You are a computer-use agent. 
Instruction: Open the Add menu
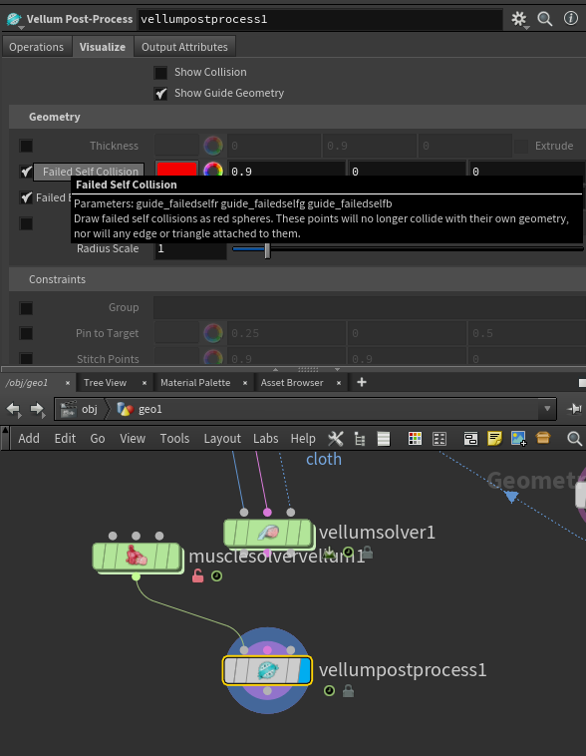pos(29,438)
